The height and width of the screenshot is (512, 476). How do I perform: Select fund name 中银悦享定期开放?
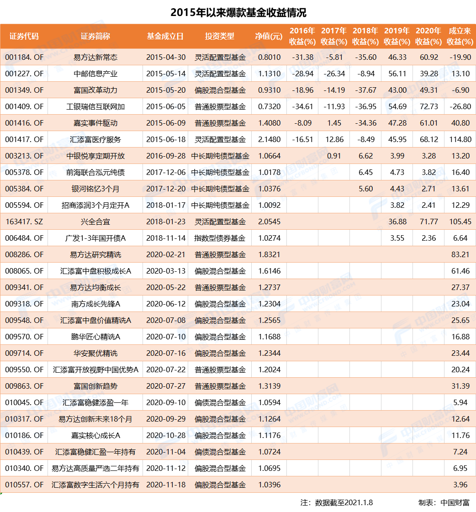point(95,156)
